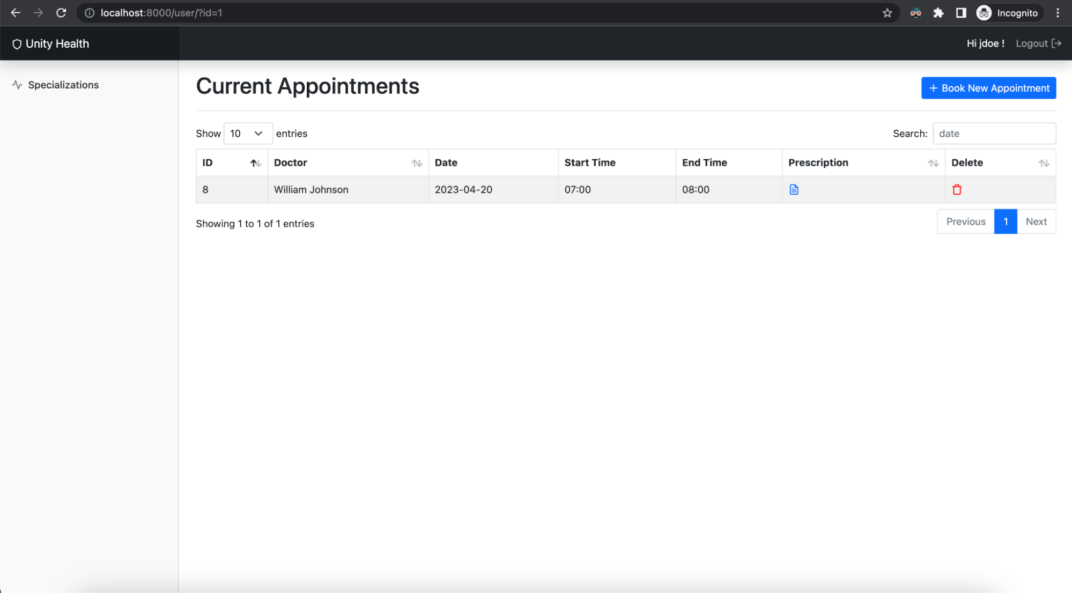Bookmark page with star icon

click(x=887, y=13)
